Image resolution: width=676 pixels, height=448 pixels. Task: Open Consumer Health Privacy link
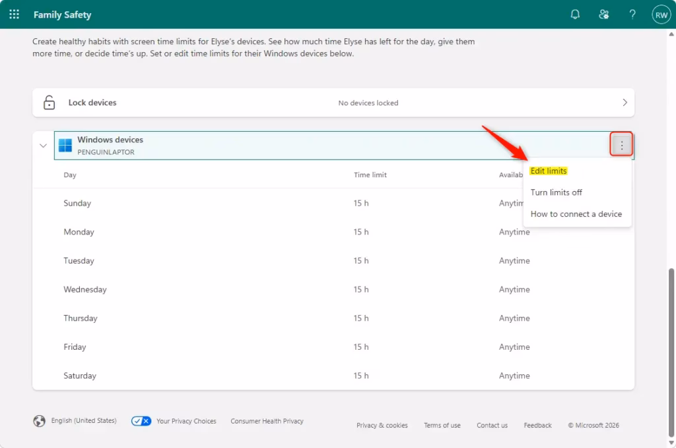point(267,421)
